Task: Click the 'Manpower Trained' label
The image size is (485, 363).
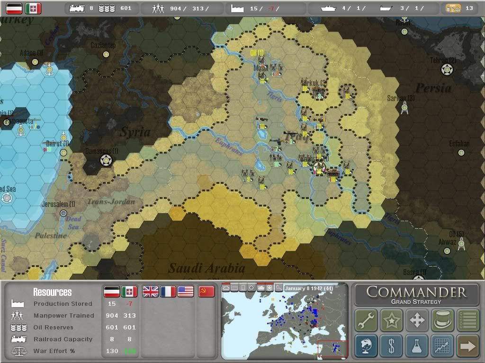Action: pos(64,315)
